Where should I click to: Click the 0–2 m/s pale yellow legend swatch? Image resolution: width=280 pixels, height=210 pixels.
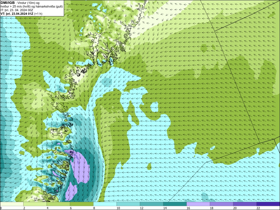click(11, 204)
